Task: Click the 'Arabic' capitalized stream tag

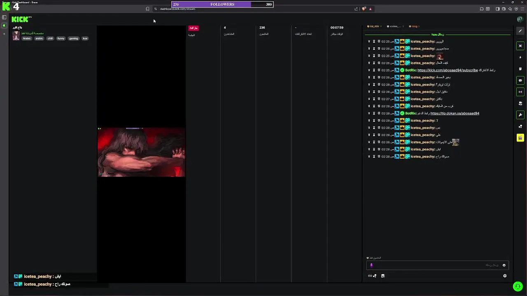Action: pyautogui.click(x=27, y=38)
